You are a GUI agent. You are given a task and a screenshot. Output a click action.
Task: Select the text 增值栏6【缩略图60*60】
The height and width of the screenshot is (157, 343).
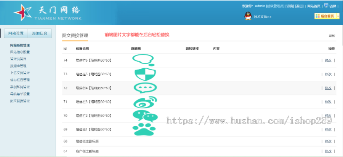click(94, 60)
